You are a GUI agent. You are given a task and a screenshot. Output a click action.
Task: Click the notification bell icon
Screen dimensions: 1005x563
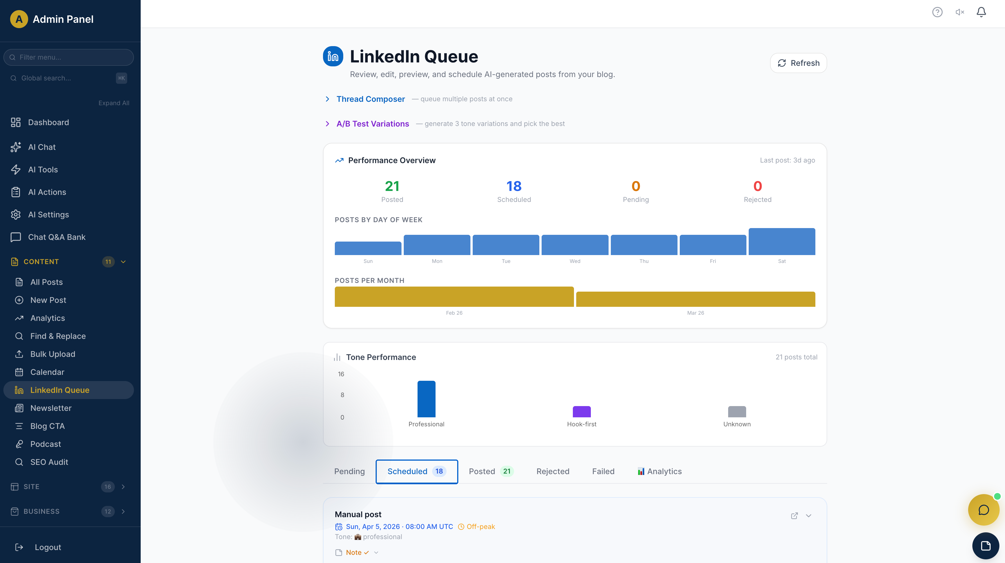click(x=981, y=12)
